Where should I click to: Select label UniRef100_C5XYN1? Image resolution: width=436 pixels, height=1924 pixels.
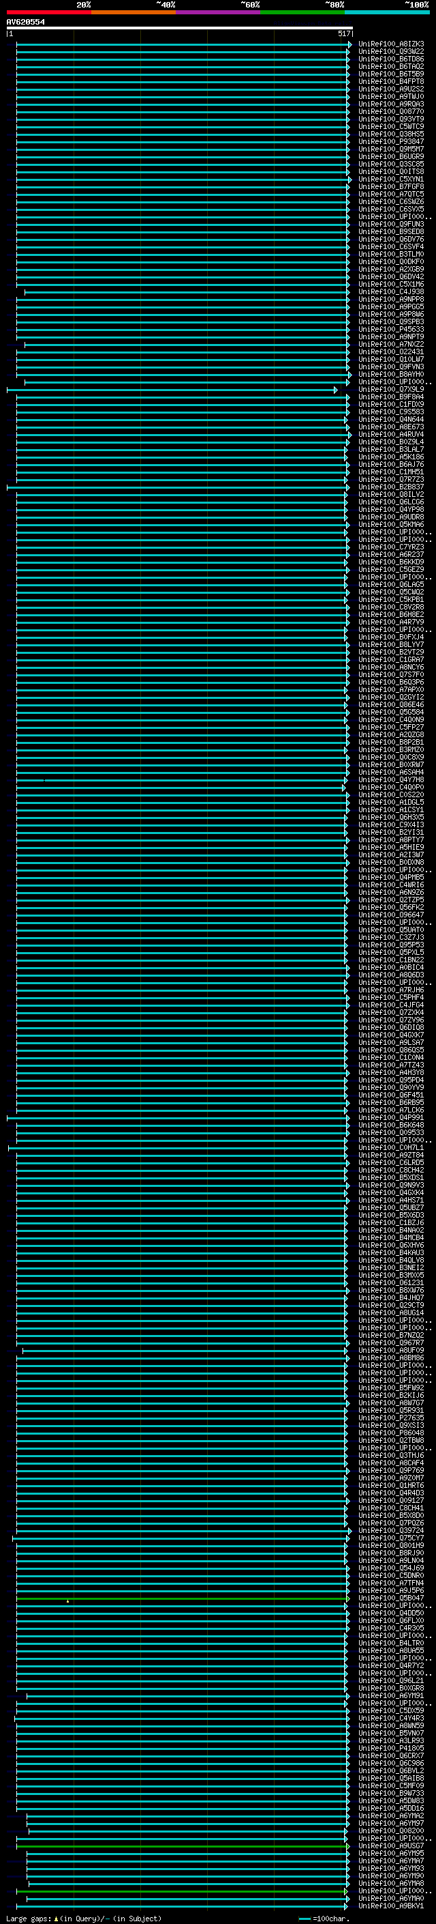[x=391, y=180]
